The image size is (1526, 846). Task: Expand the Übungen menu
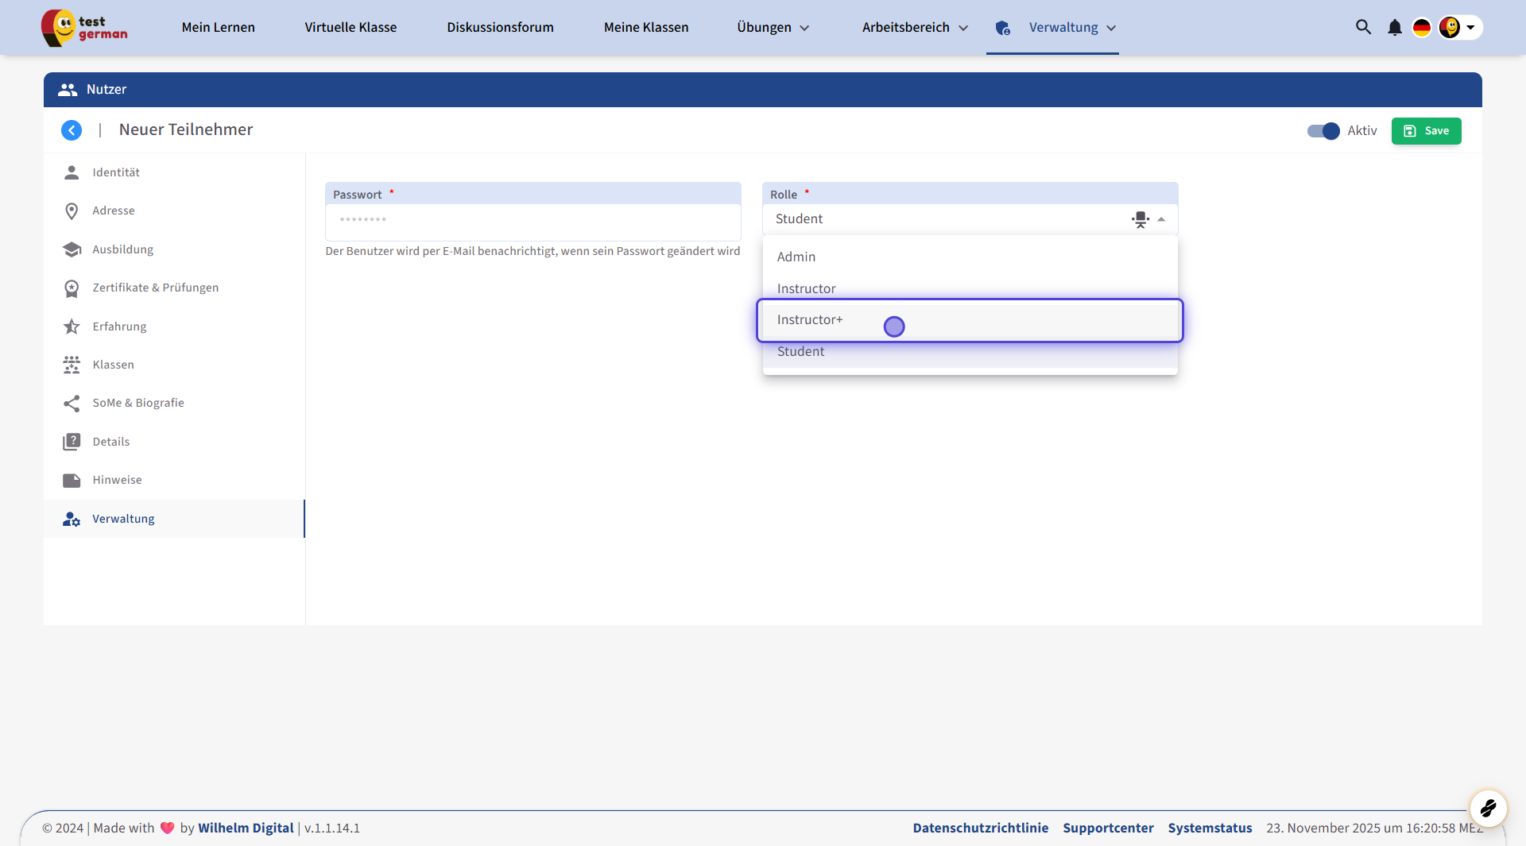[x=773, y=28]
